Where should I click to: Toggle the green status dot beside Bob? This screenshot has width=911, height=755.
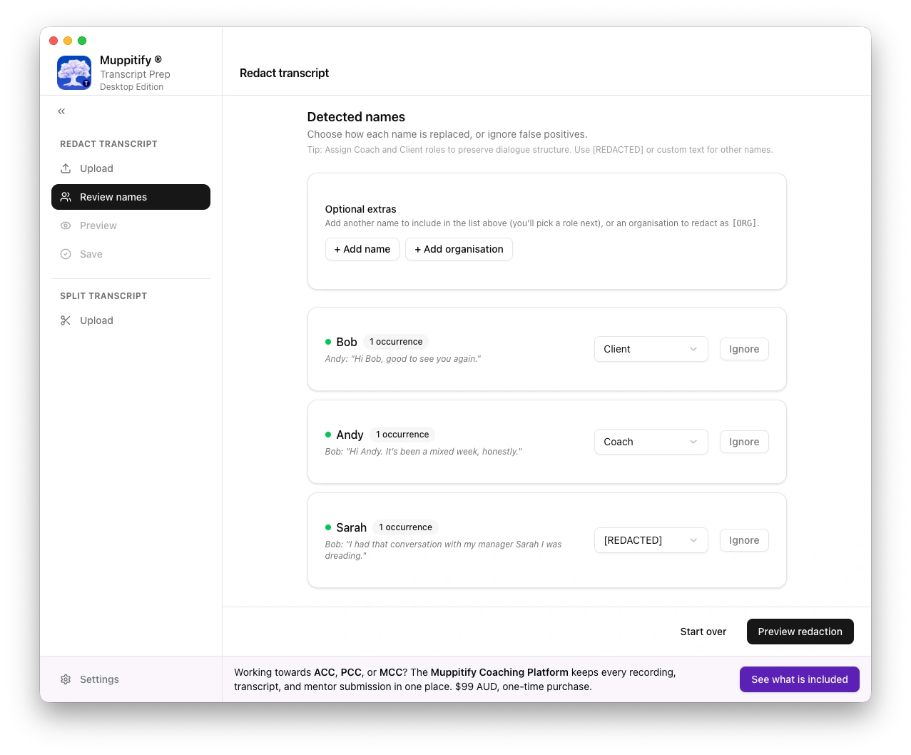tap(328, 342)
